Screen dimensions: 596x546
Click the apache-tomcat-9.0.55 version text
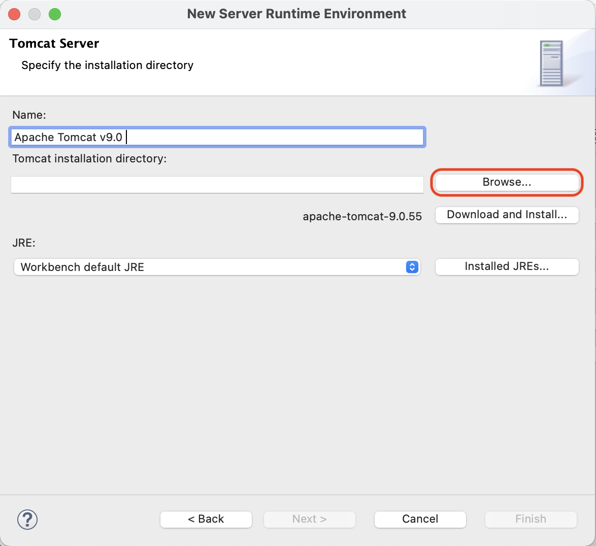click(x=362, y=217)
